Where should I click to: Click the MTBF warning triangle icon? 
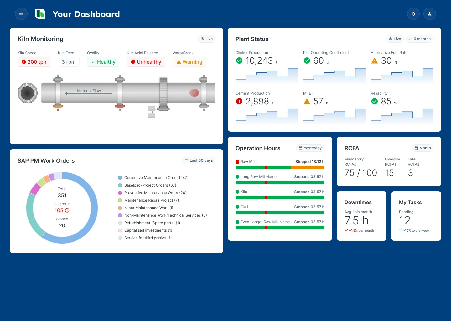307,101
